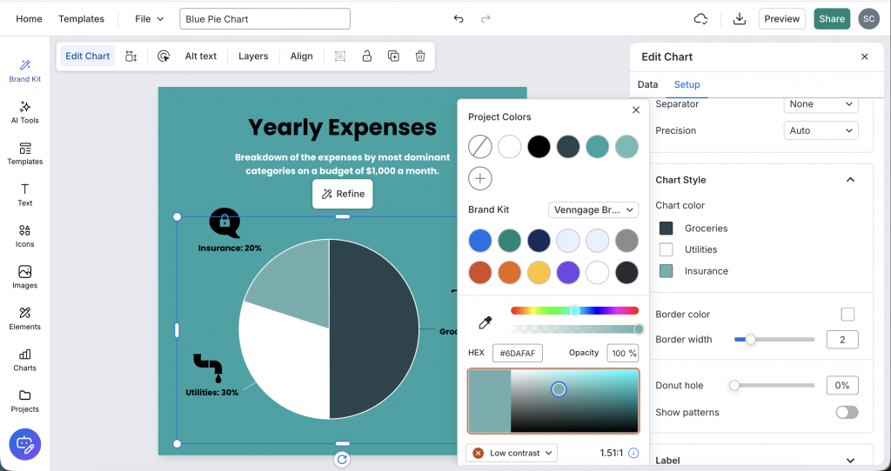The height and width of the screenshot is (471, 891).
Task: Open the Precision dropdown
Action: tap(821, 130)
